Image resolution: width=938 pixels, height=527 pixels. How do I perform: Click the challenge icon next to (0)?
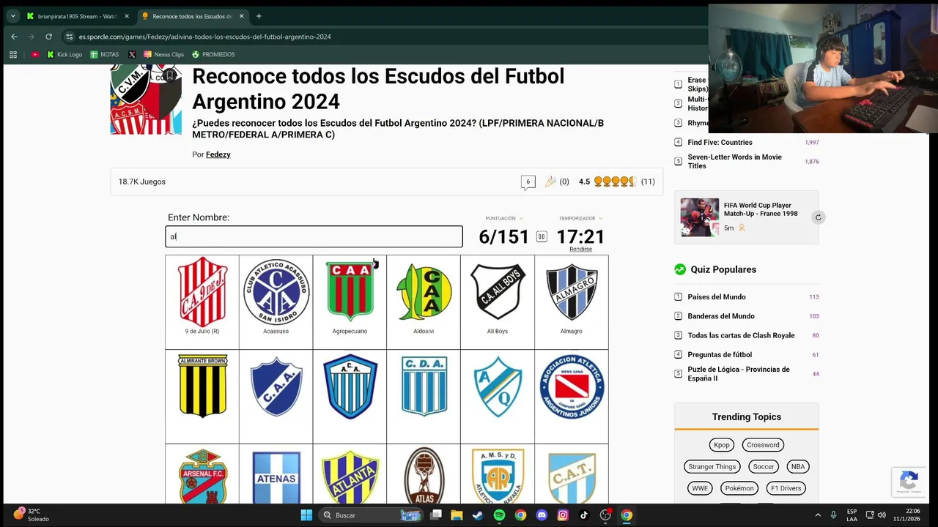click(x=550, y=182)
